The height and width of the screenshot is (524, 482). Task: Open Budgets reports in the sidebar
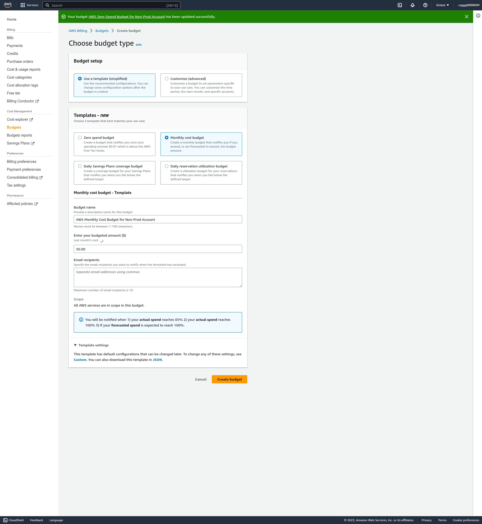tap(19, 135)
